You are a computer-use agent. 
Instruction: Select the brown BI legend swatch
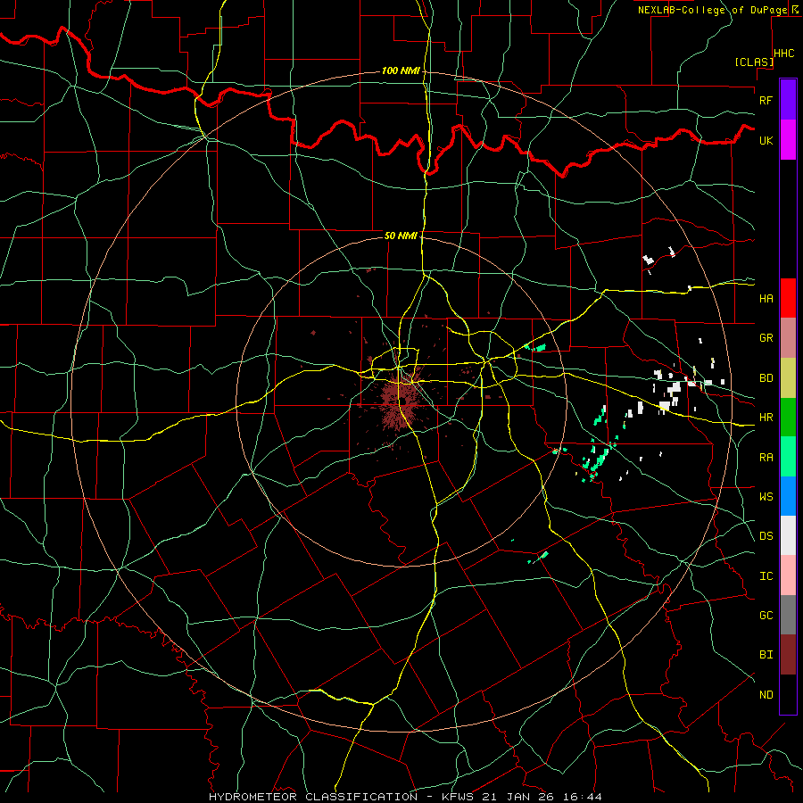(x=788, y=655)
